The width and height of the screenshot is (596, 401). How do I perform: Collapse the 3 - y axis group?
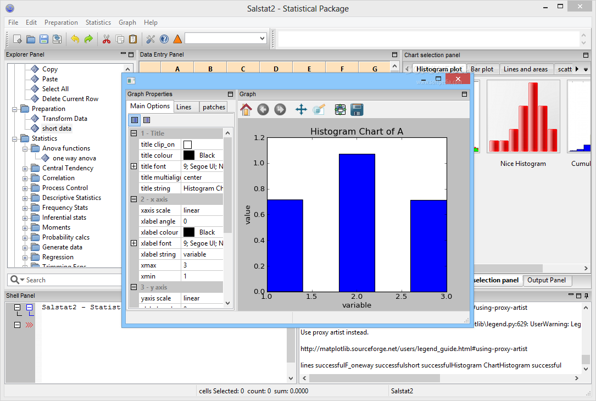pos(134,287)
